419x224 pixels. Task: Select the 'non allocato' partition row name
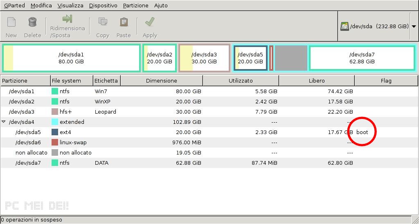click(x=31, y=152)
